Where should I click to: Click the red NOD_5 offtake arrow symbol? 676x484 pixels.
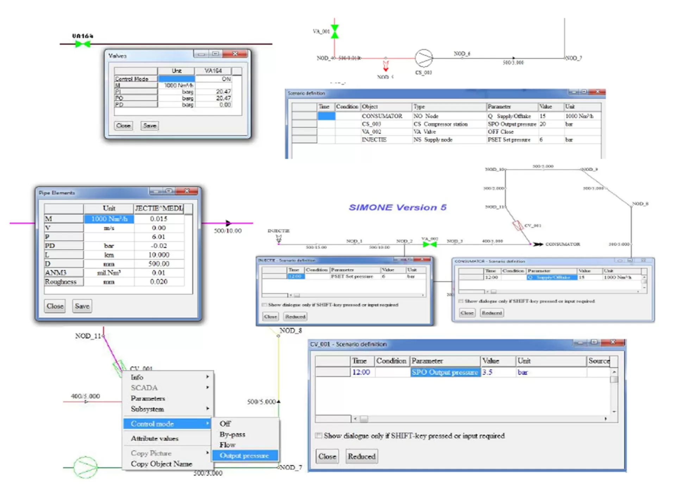[x=386, y=66]
